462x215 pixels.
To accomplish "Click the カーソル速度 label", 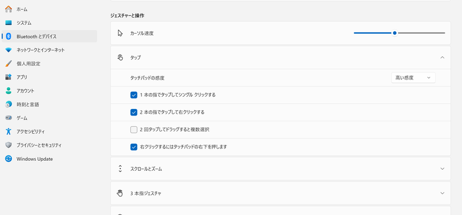I will click(x=142, y=33).
